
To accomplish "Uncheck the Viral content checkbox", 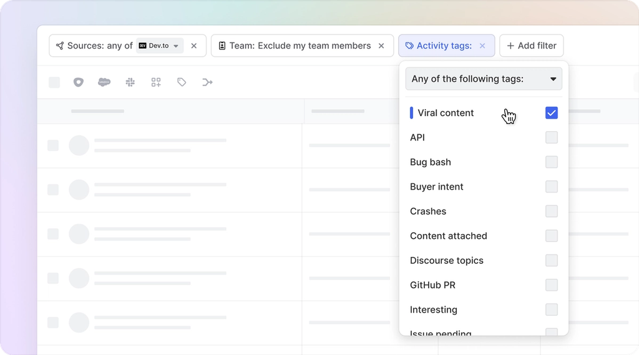I will tap(552, 113).
